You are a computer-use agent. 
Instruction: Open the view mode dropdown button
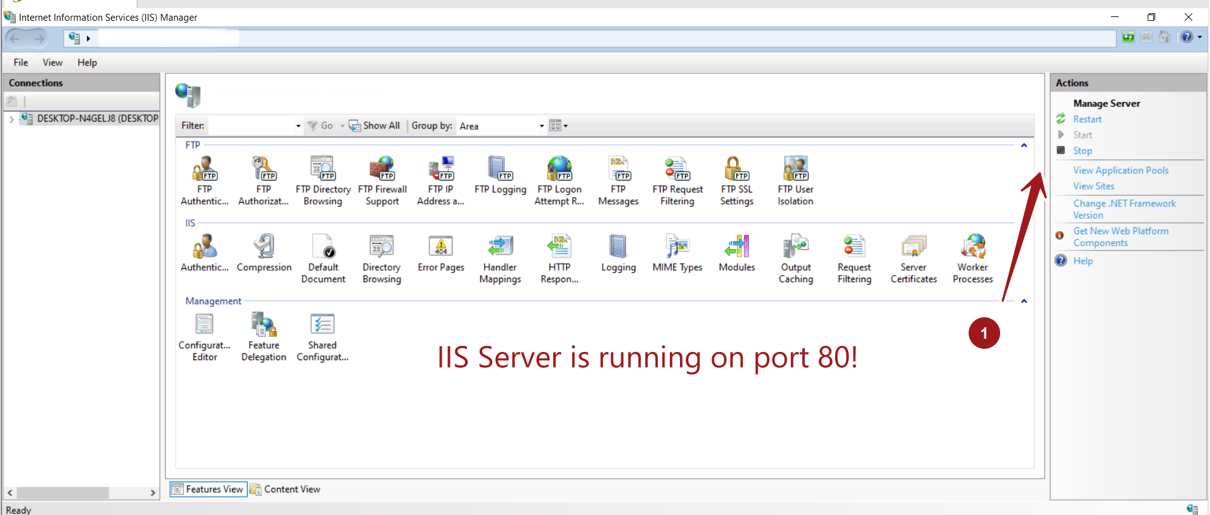[x=558, y=126]
